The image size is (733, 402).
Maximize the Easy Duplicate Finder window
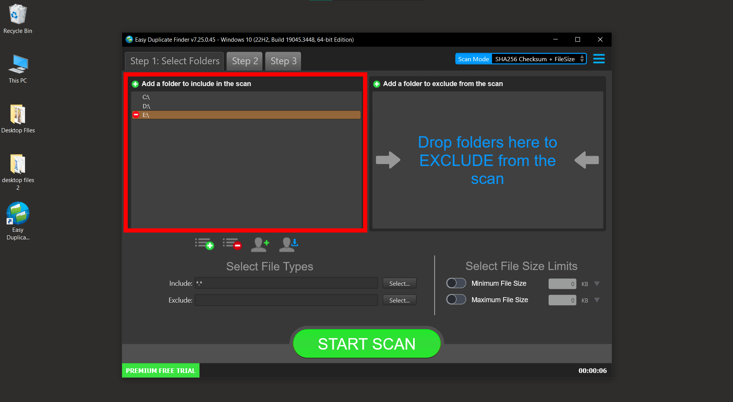point(578,39)
